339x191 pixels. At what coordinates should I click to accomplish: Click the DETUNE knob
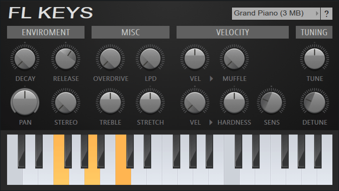(315, 102)
